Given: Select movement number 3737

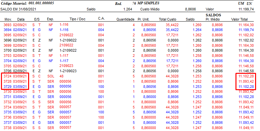Looking at the screenshot, I should (x=8, y=123).
